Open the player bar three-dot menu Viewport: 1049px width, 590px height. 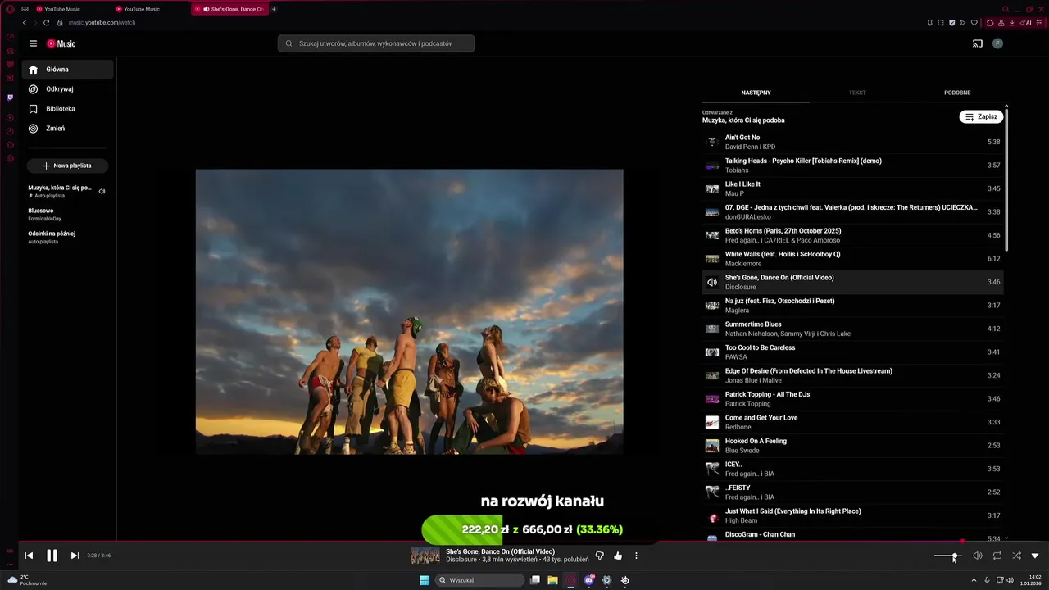(x=636, y=556)
